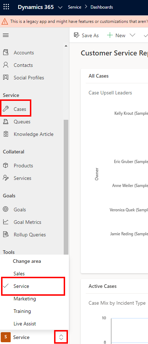148x344 pixels.
Task: Click the Cases wrench icon
Action: [x=6, y=109]
